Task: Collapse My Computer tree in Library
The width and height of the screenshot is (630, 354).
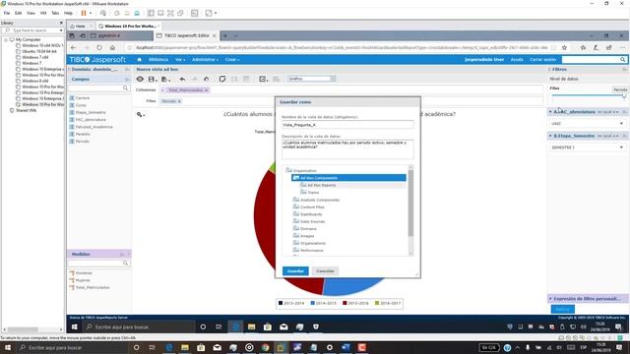Action: click(6, 40)
